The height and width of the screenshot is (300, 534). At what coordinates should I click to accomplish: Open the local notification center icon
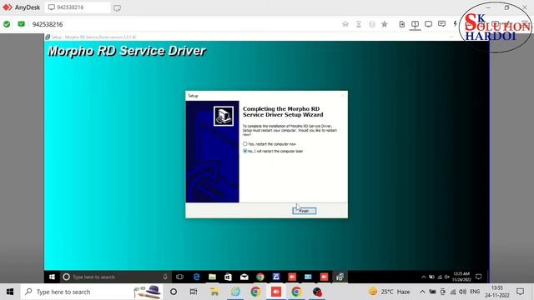[x=520, y=292]
